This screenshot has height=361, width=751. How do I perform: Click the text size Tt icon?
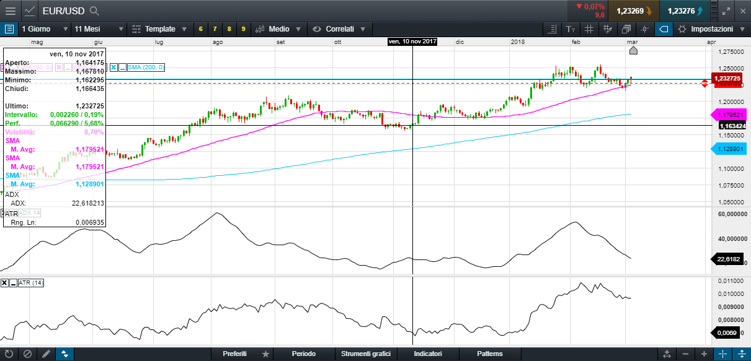571,29
